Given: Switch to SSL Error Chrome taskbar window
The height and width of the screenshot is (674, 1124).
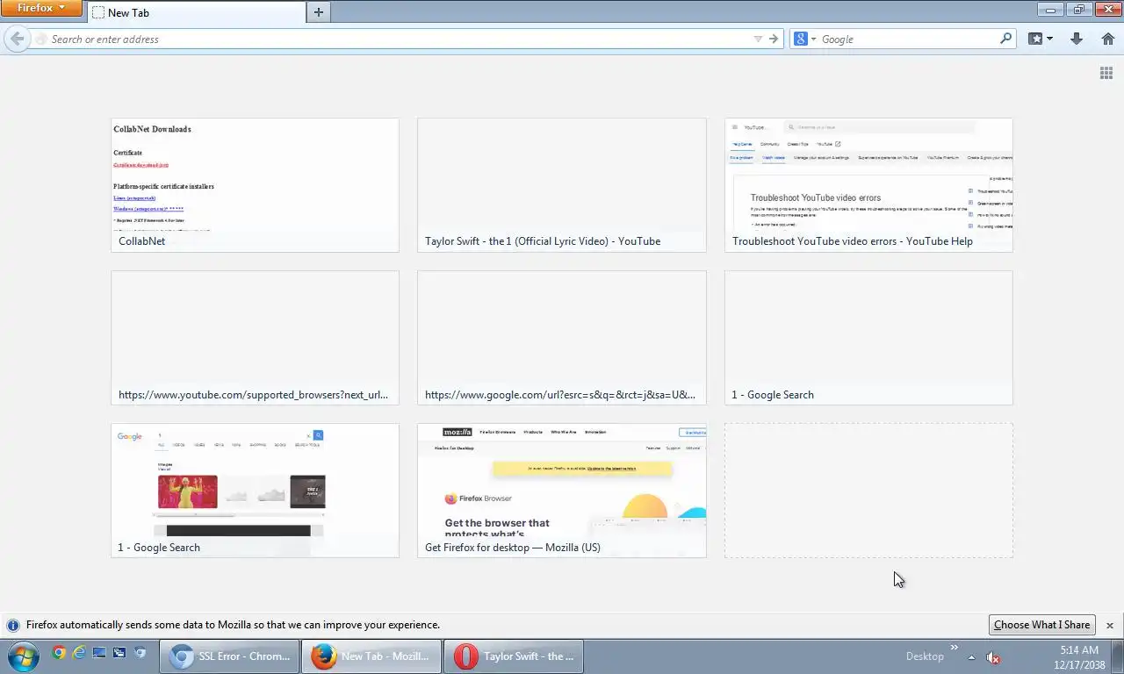Looking at the screenshot, I should [230, 656].
